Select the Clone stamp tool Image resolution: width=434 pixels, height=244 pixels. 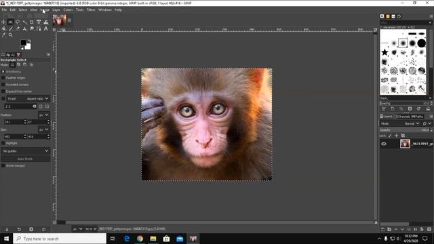point(24,28)
